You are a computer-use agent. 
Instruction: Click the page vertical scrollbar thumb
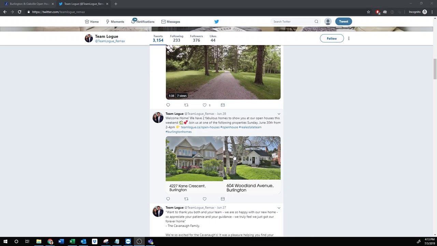pyautogui.click(x=435, y=68)
